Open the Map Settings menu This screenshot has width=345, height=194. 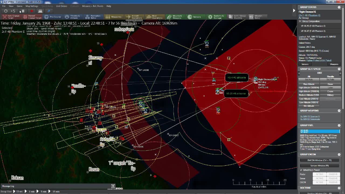(x=32, y=6)
